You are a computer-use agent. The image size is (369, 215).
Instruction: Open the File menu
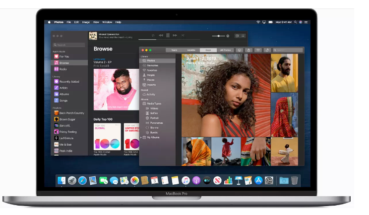(x=69, y=22)
